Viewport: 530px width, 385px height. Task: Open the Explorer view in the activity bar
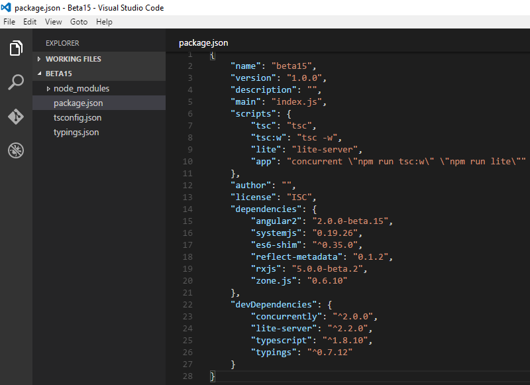15,48
